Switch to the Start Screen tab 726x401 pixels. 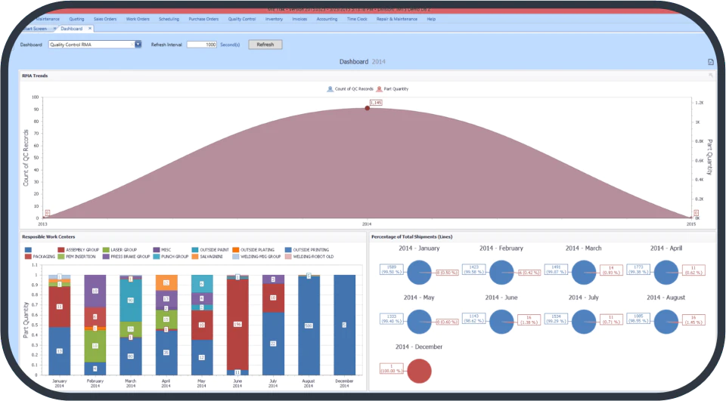click(x=36, y=29)
